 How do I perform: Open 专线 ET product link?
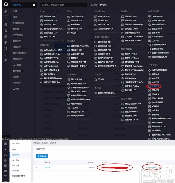74,33
